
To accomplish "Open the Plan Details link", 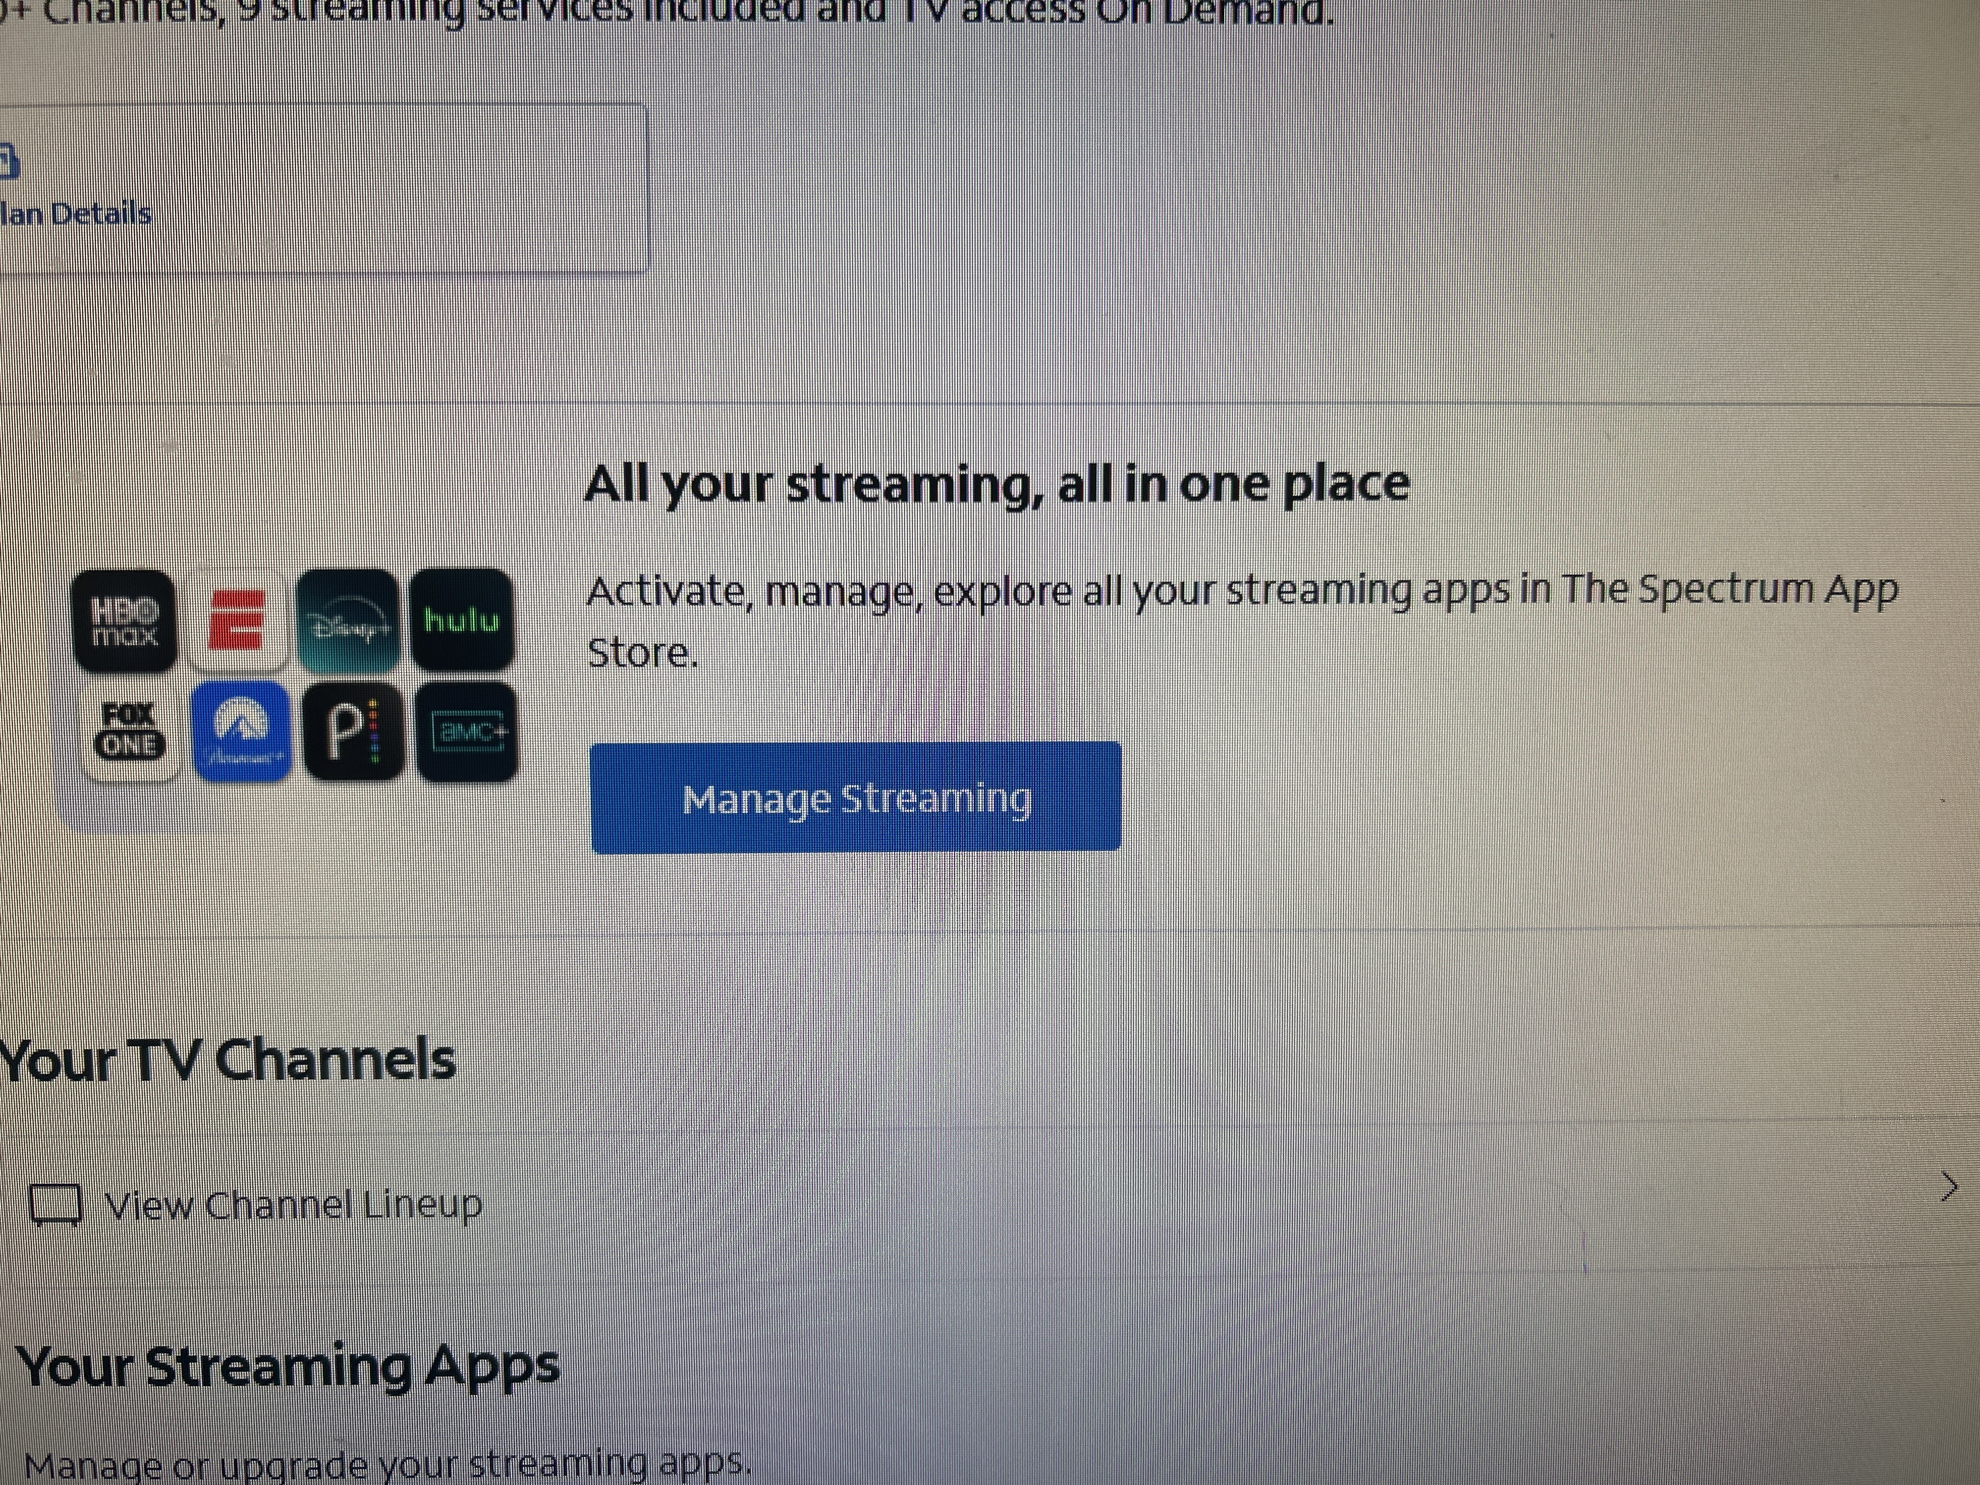I will [x=75, y=214].
